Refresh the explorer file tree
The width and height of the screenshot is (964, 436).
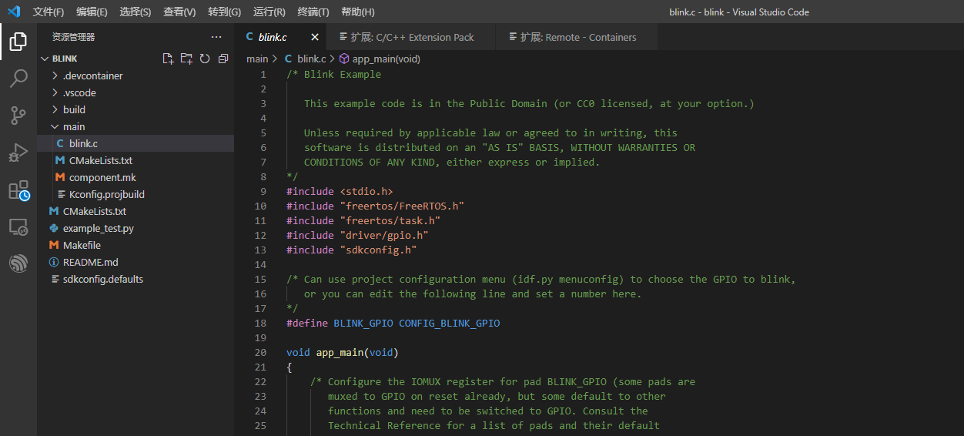coord(205,59)
